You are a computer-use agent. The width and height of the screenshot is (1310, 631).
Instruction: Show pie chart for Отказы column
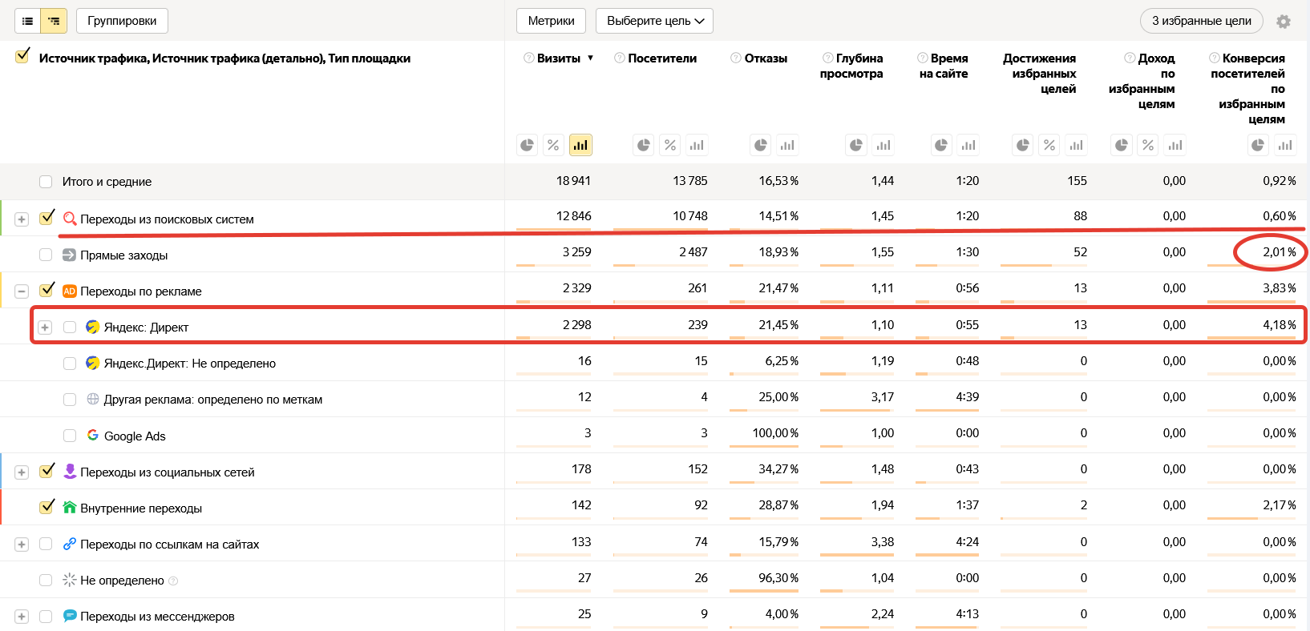coord(761,145)
